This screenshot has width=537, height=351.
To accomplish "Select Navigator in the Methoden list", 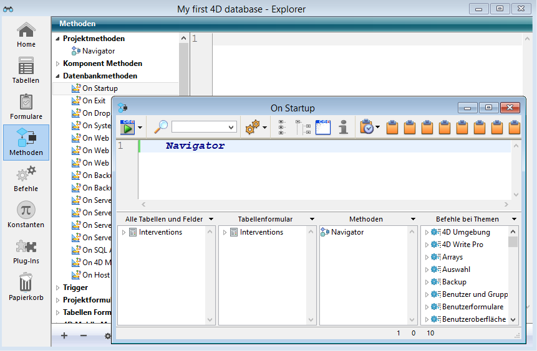I will [347, 232].
